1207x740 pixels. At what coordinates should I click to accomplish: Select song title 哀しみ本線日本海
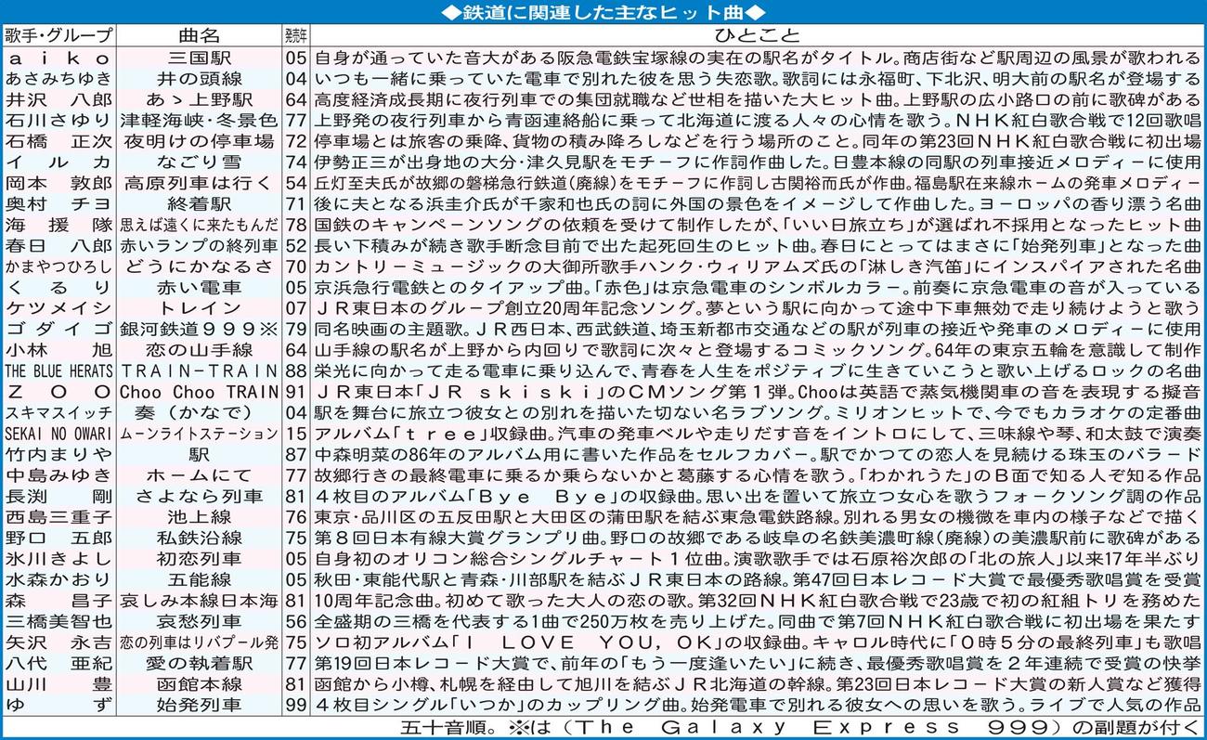pyautogui.click(x=199, y=601)
